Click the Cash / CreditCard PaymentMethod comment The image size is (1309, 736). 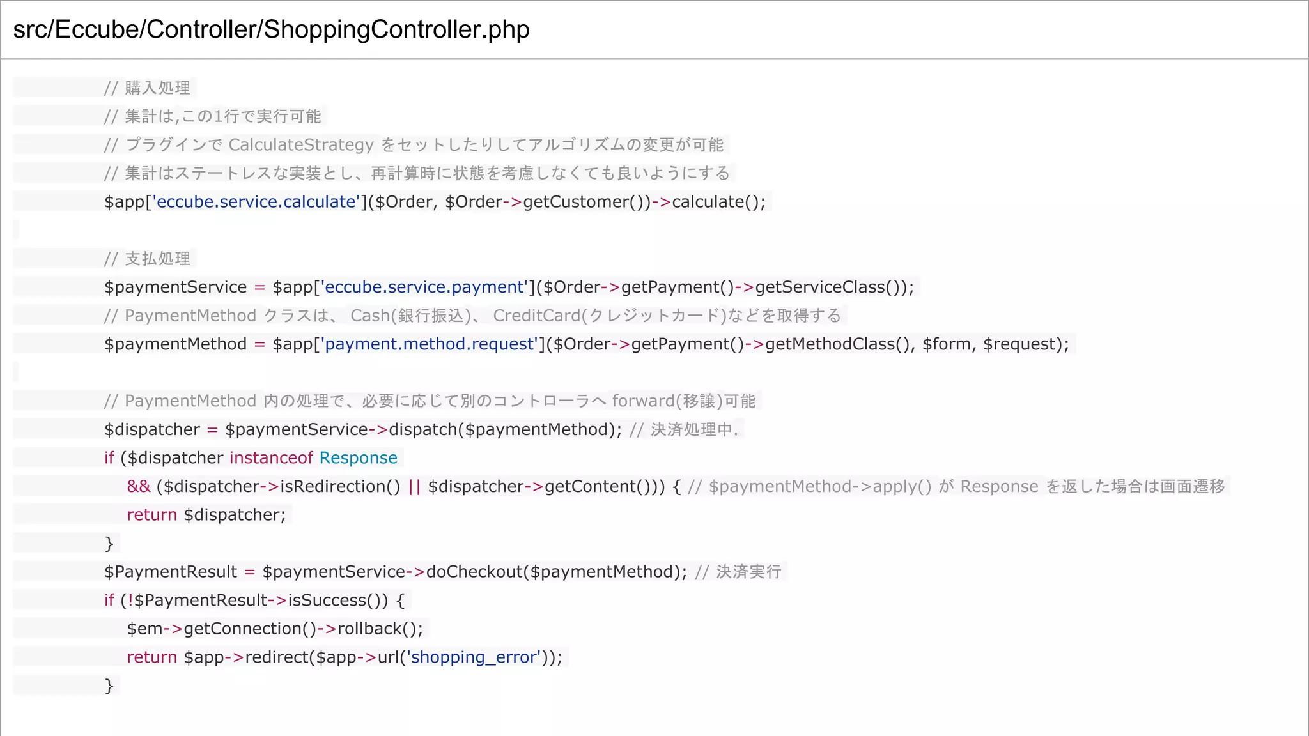472,316
